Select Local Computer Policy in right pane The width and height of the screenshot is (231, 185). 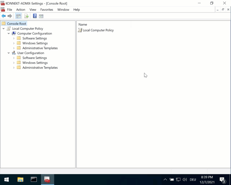point(98,30)
